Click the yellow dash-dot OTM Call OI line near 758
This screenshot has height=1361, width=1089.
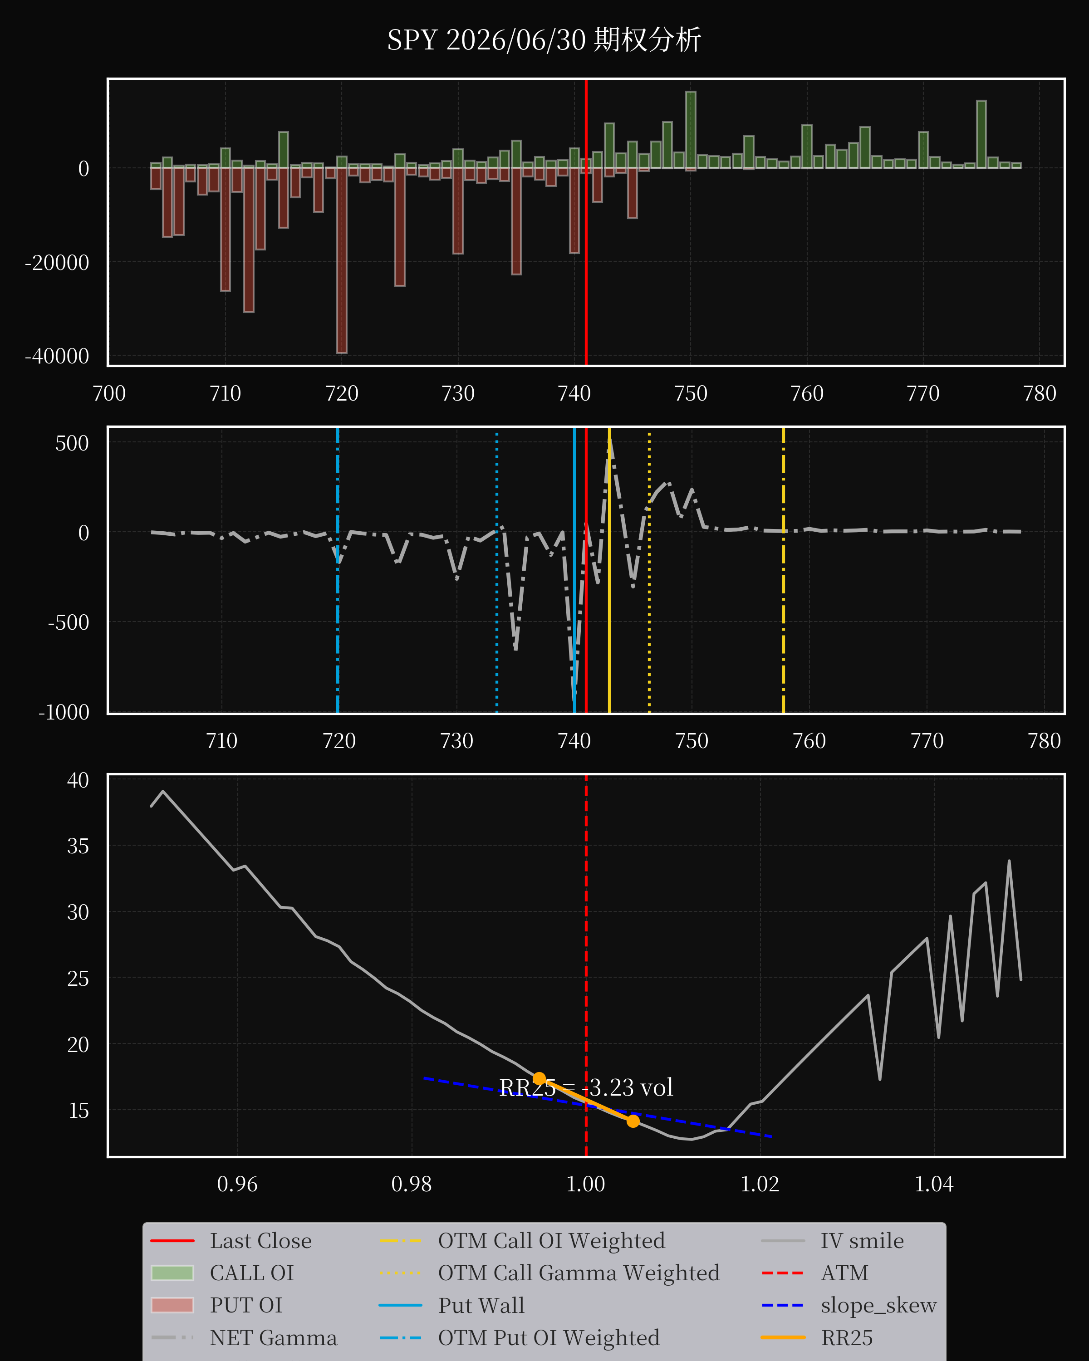tap(784, 570)
